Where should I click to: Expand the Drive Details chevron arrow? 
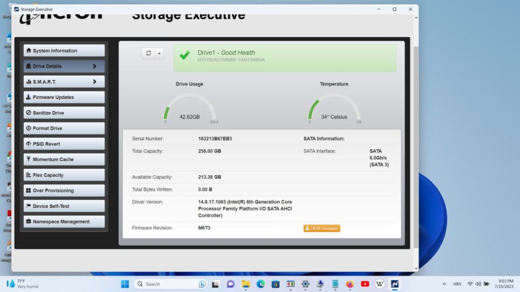pyautogui.click(x=94, y=66)
